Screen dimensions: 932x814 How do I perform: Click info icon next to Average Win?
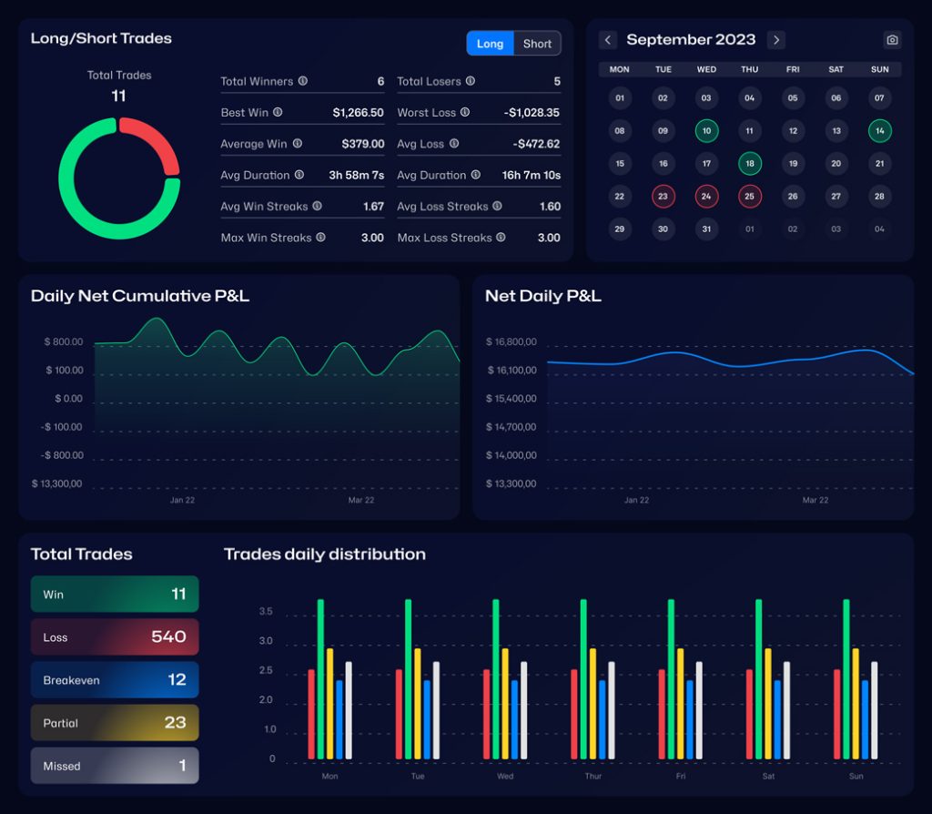coord(297,144)
